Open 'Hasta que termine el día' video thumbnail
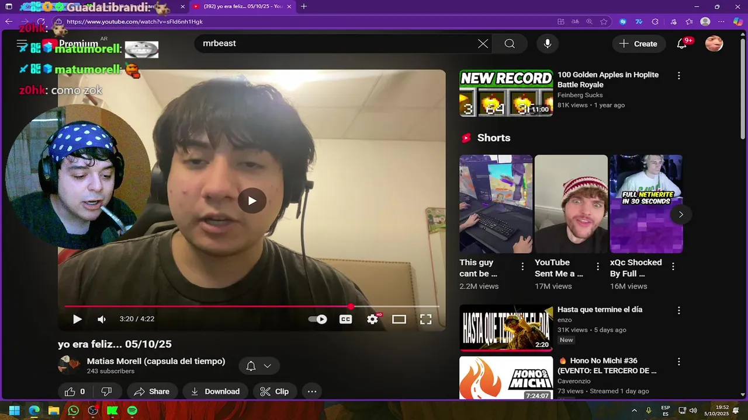Viewport: 748px width, 420px height. tap(506, 328)
